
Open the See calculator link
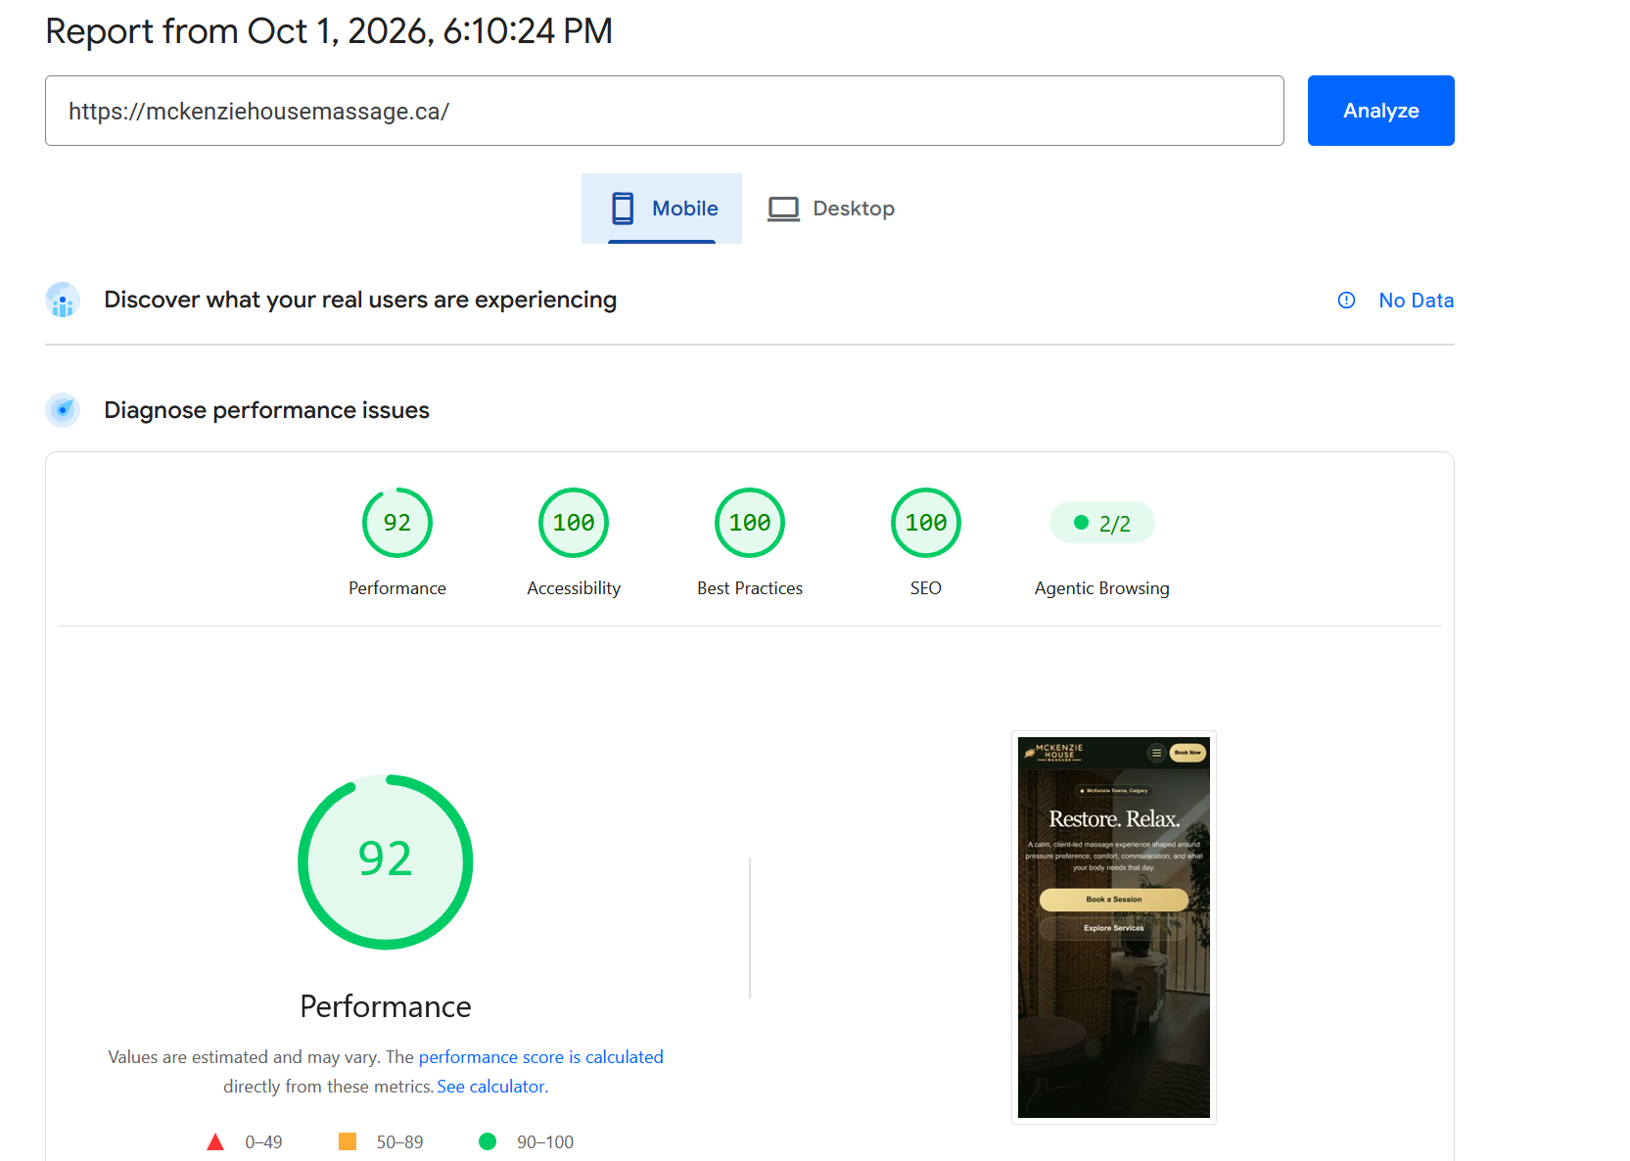tap(490, 1087)
